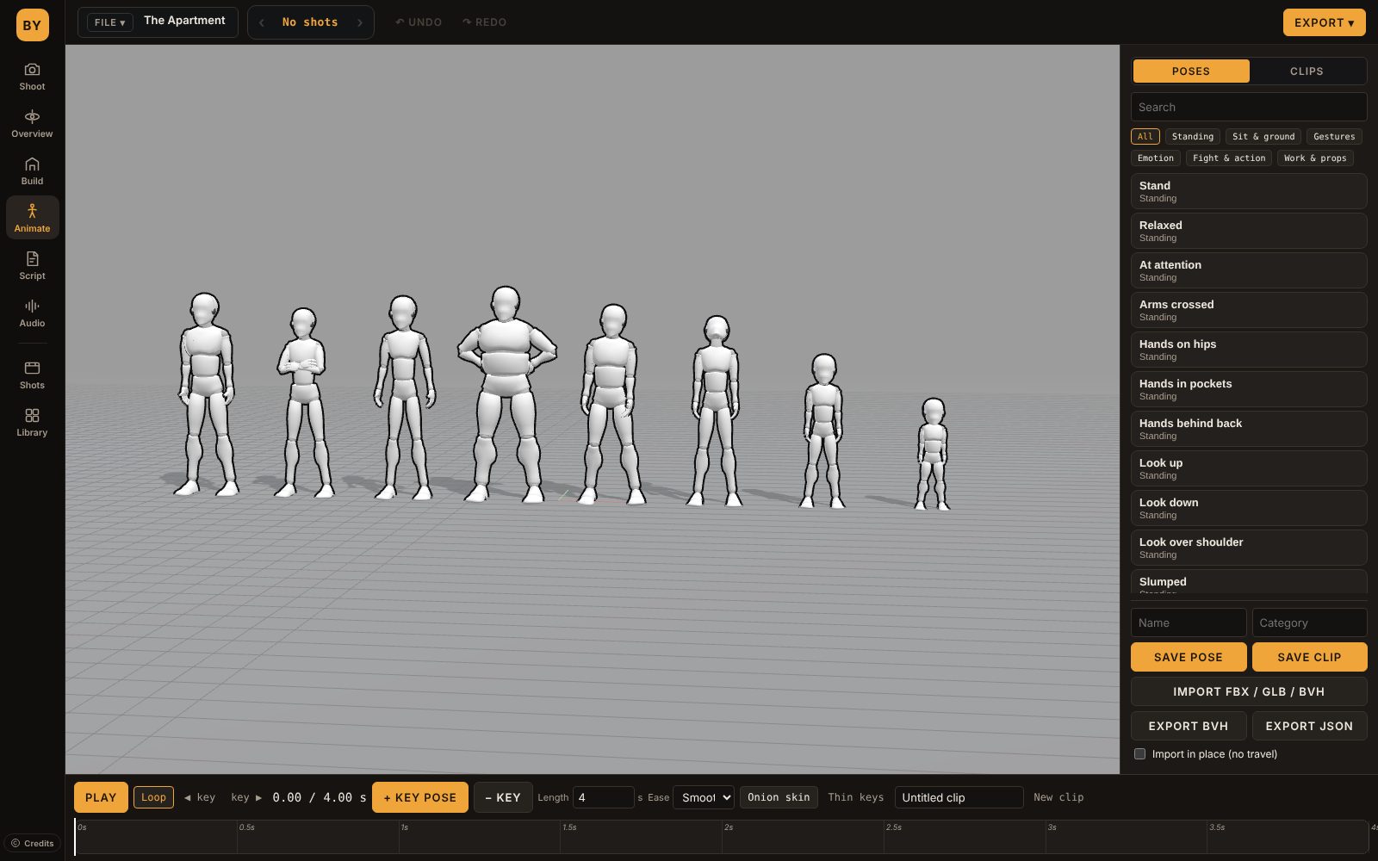Image resolution: width=1378 pixels, height=861 pixels.
Task: Open the Shots panel
Action: (x=32, y=375)
